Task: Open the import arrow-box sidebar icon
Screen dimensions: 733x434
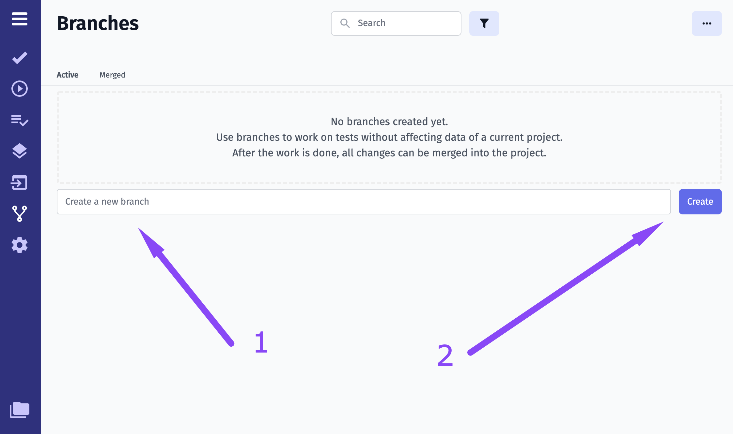Action: tap(19, 182)
